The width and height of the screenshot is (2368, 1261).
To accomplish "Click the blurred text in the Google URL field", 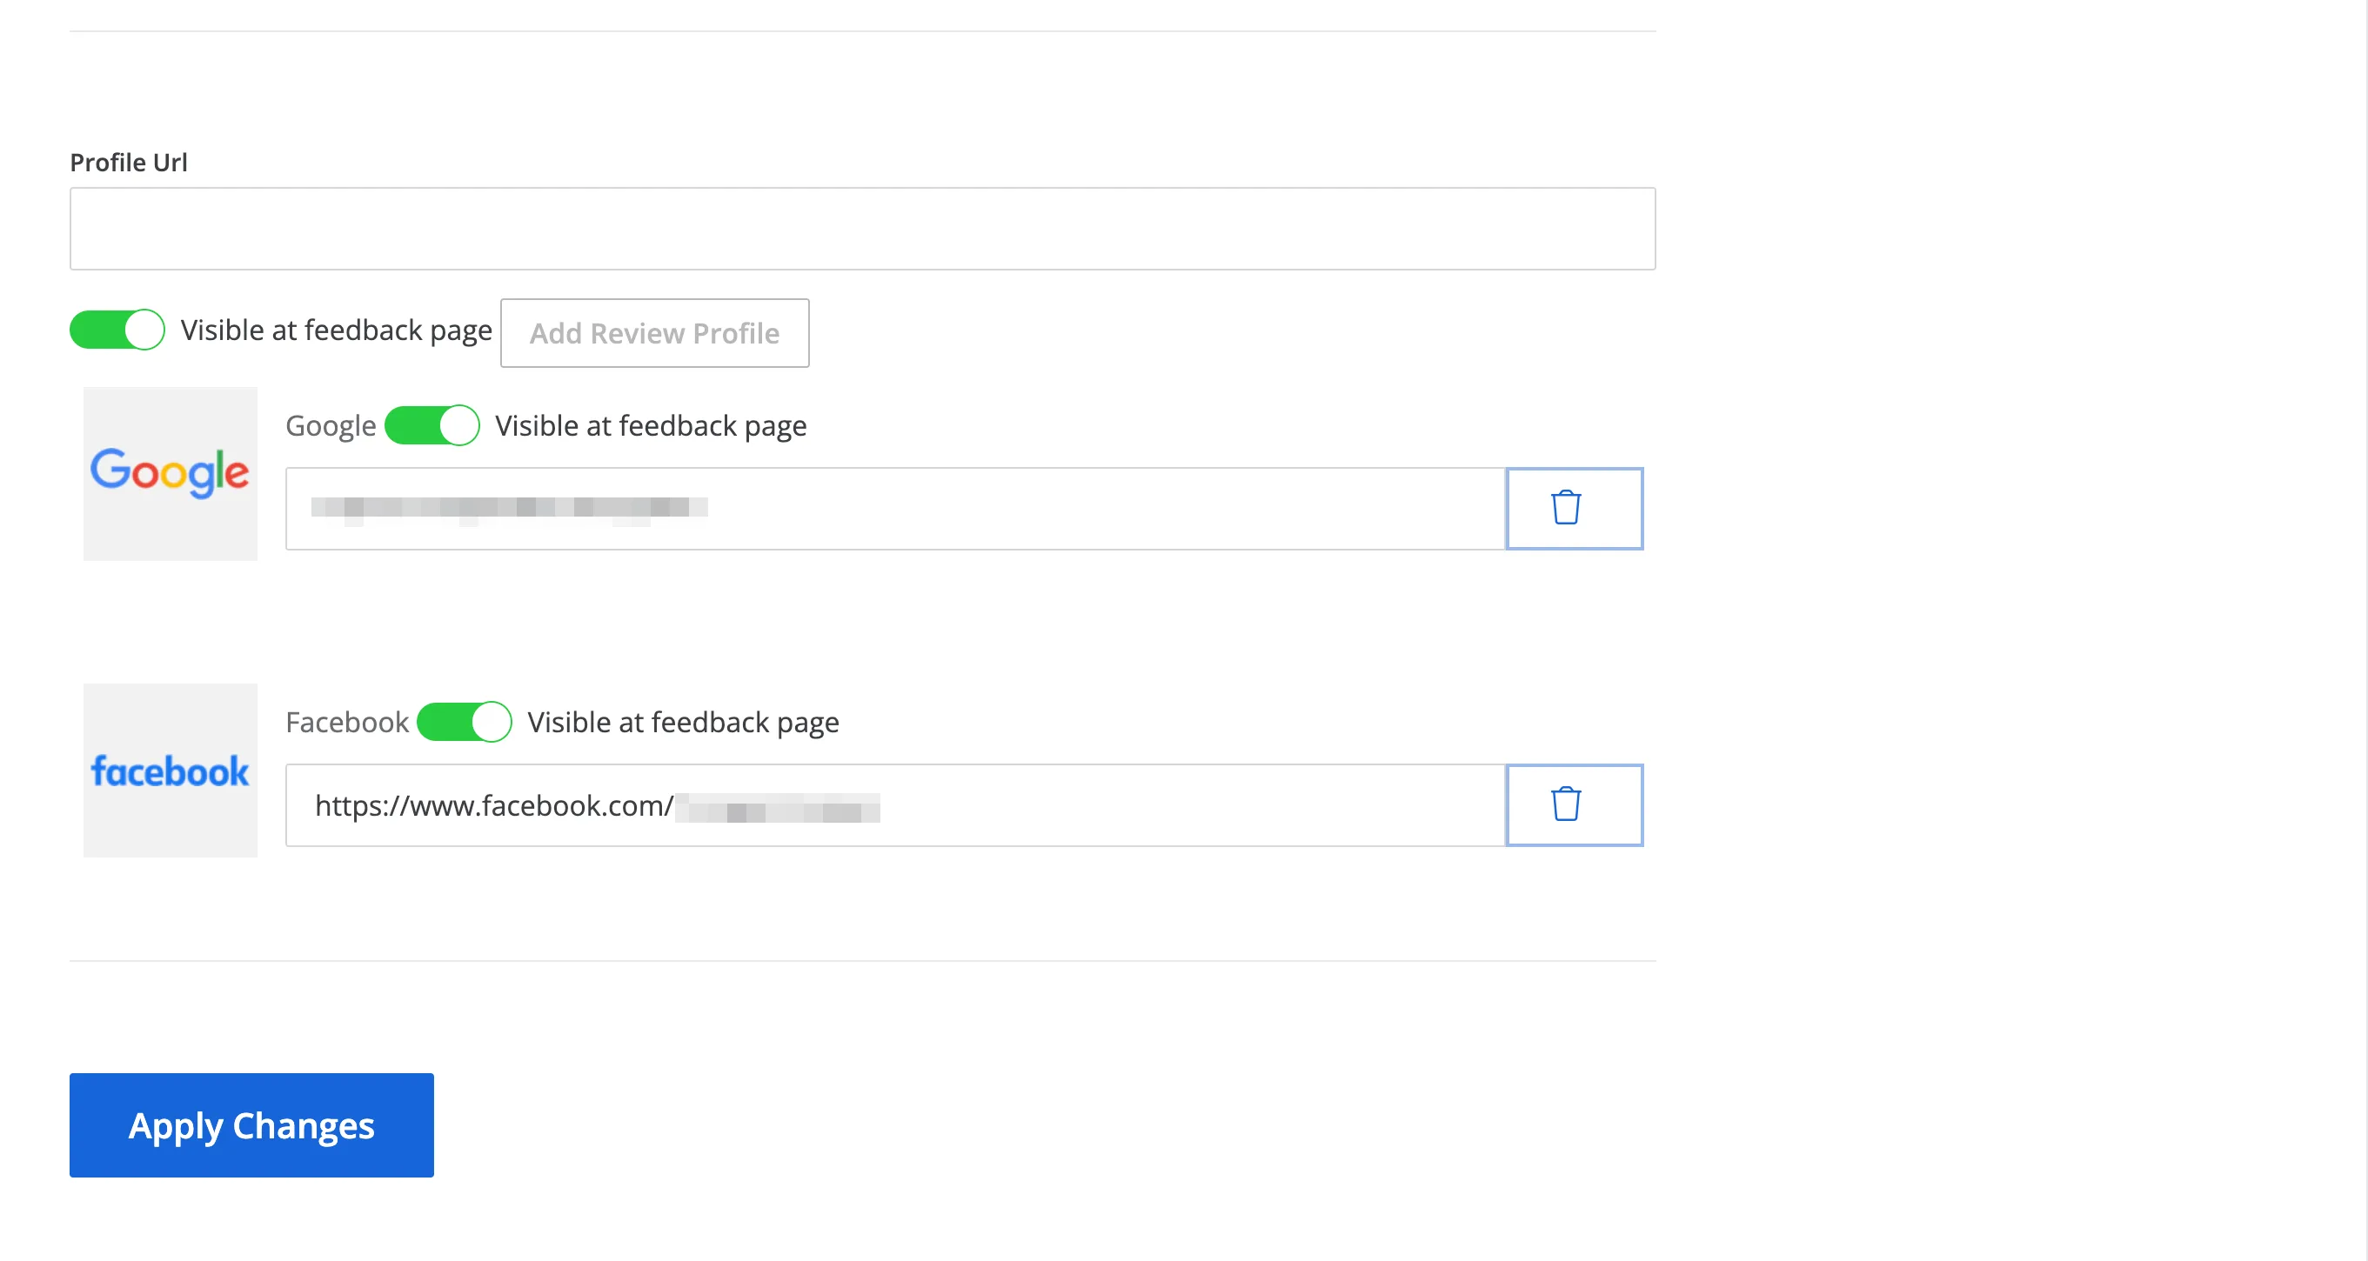I will tap(509, 508).
